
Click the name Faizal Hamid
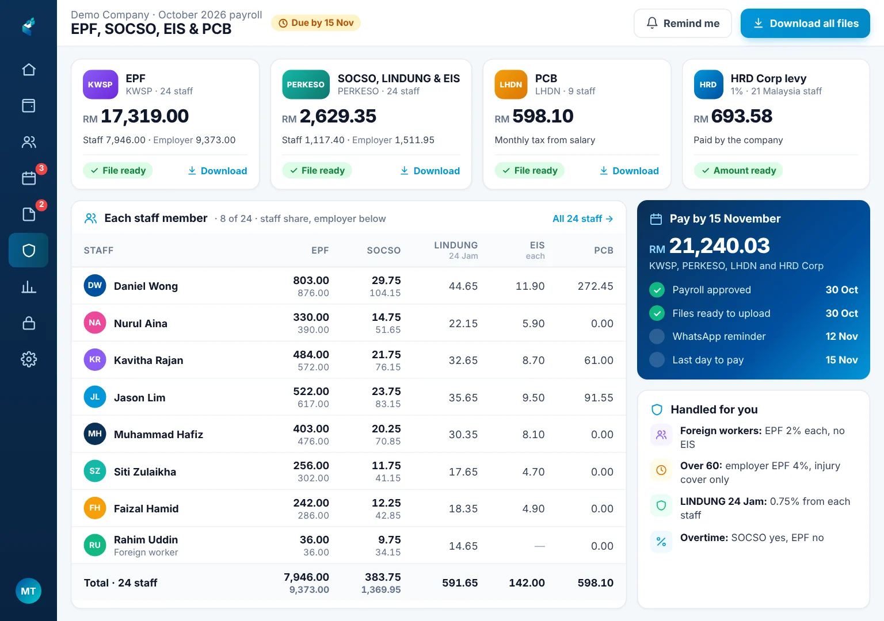pyautogui.click(x=146, y=509)
